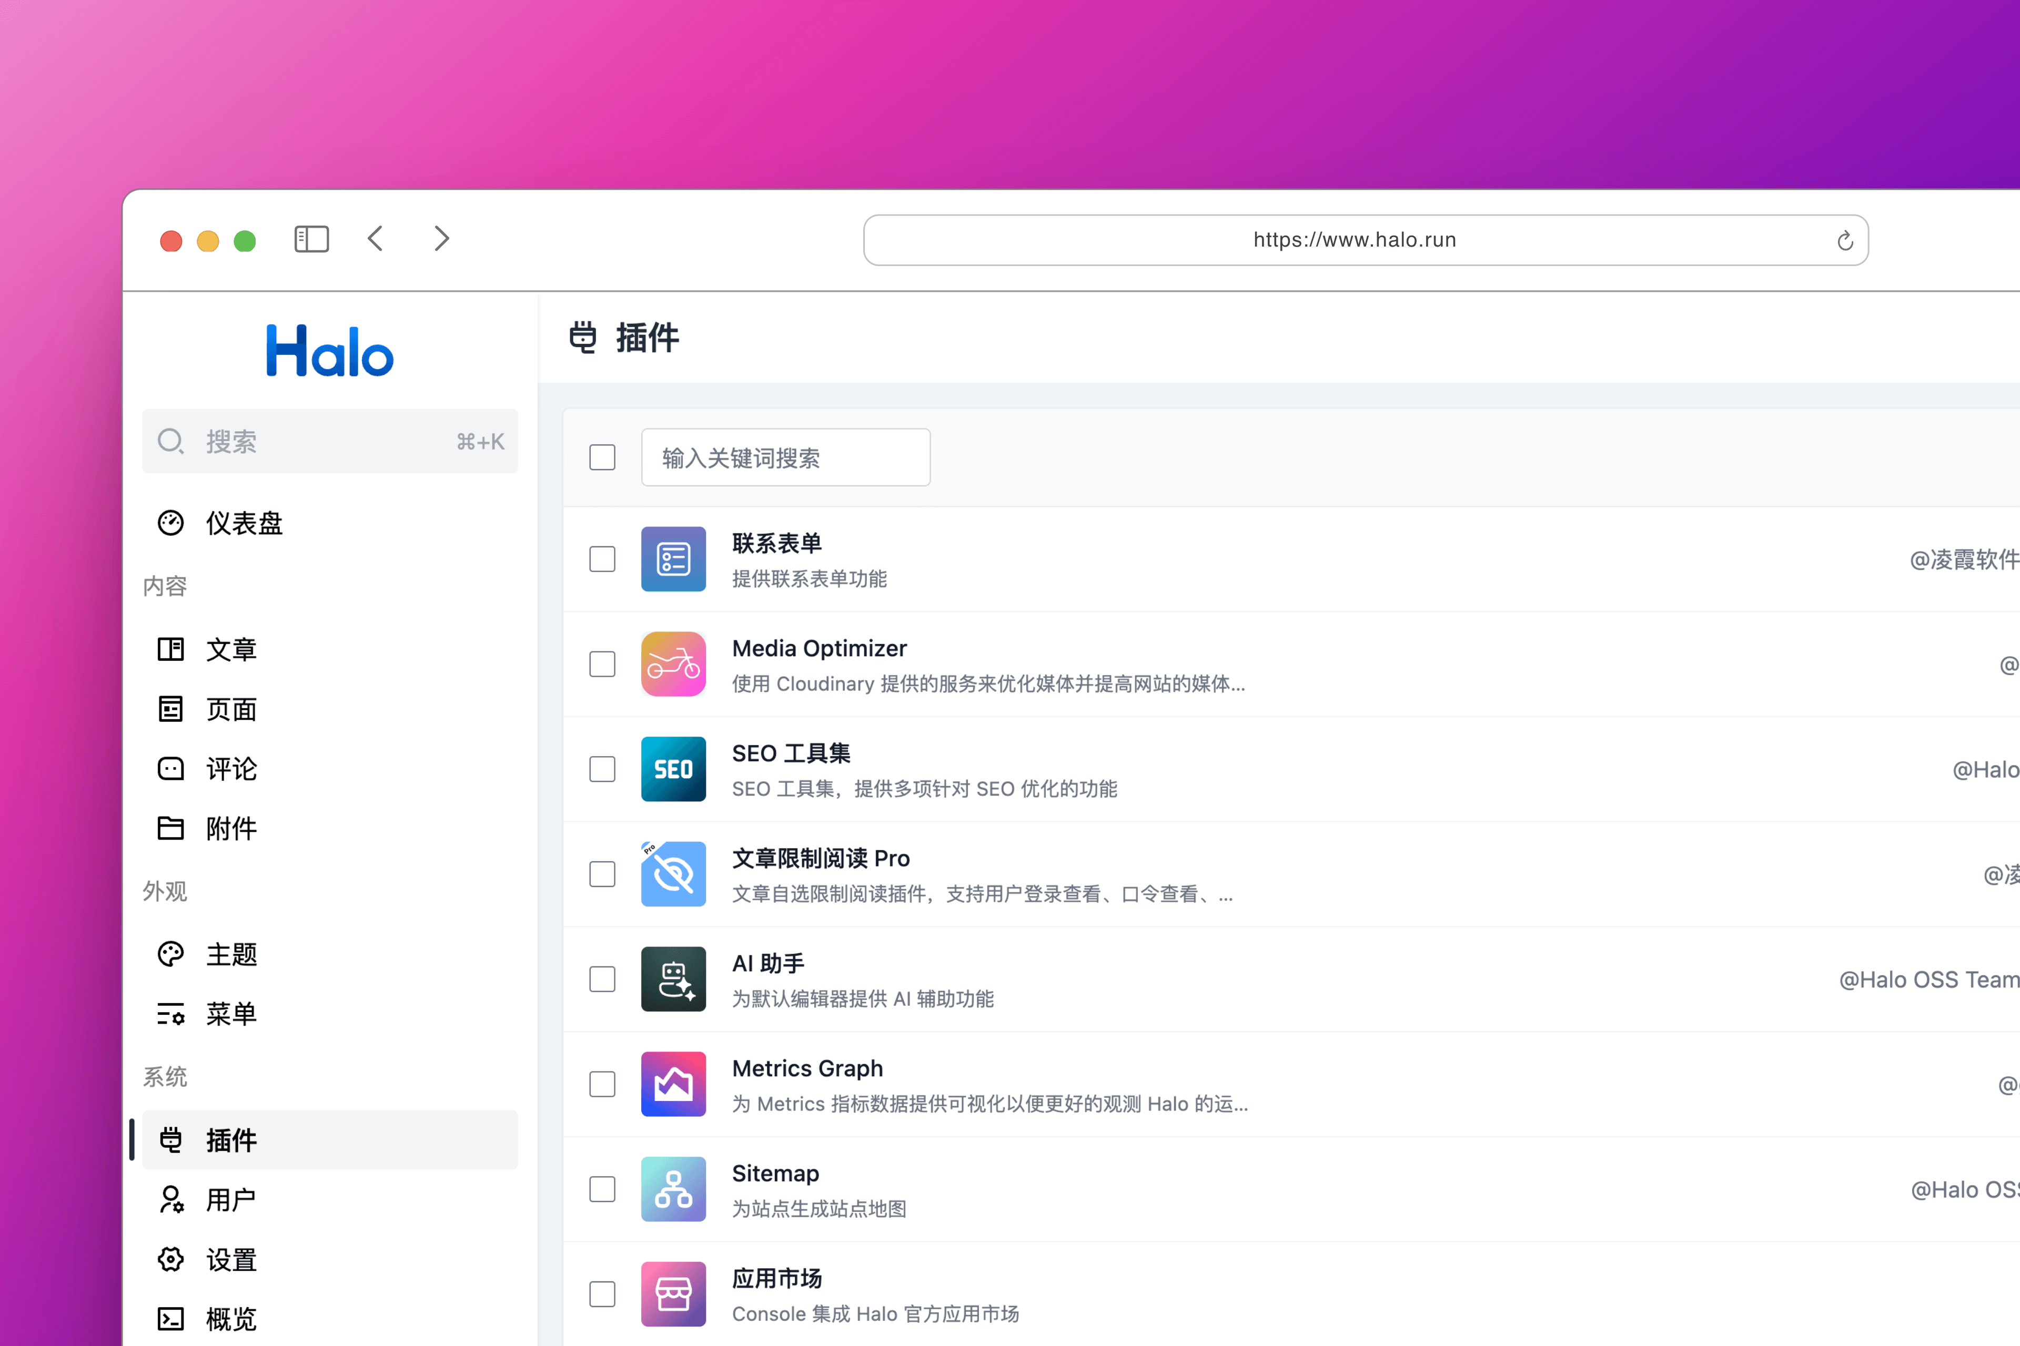Open the 联系表单 plugin title
Screen dimensions: 2020x1346
(776, 543)
